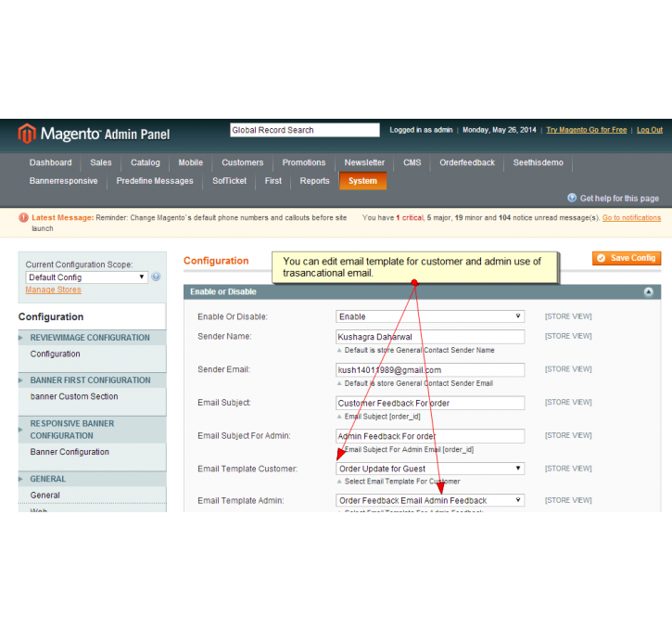Screen dimensions: 672x631
Task: Open the Predefine Messages menu
Action: pos(155,181)
